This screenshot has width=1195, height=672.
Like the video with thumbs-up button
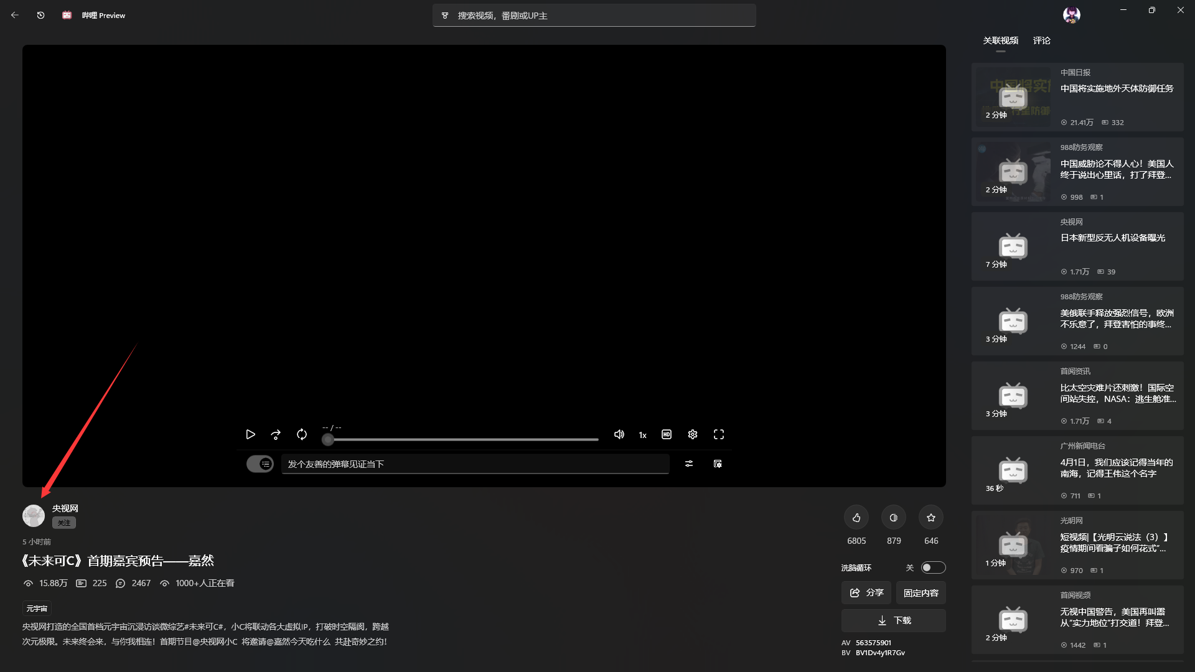click(856, 518)
